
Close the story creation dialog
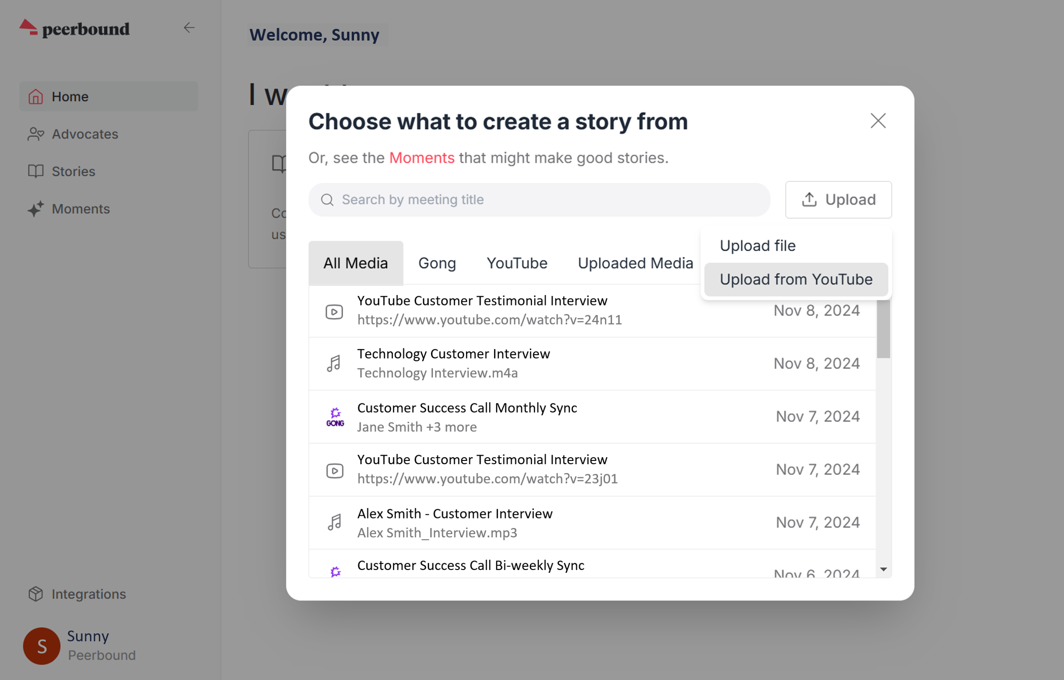pyautogui.click(x=878, y=121)
